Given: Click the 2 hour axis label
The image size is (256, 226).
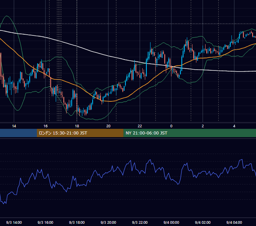Looking at the screenshot, I should pyautogui.click(x=203, y=126).
